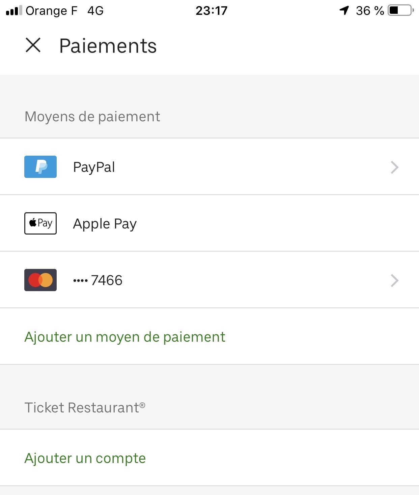Select Apple Pay payment method
Screen dimensions: 419x495
[105, 224]
